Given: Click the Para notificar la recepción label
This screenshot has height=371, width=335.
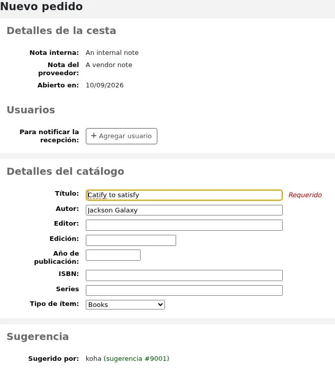Looking at the screenshot, I should [49, 136].
